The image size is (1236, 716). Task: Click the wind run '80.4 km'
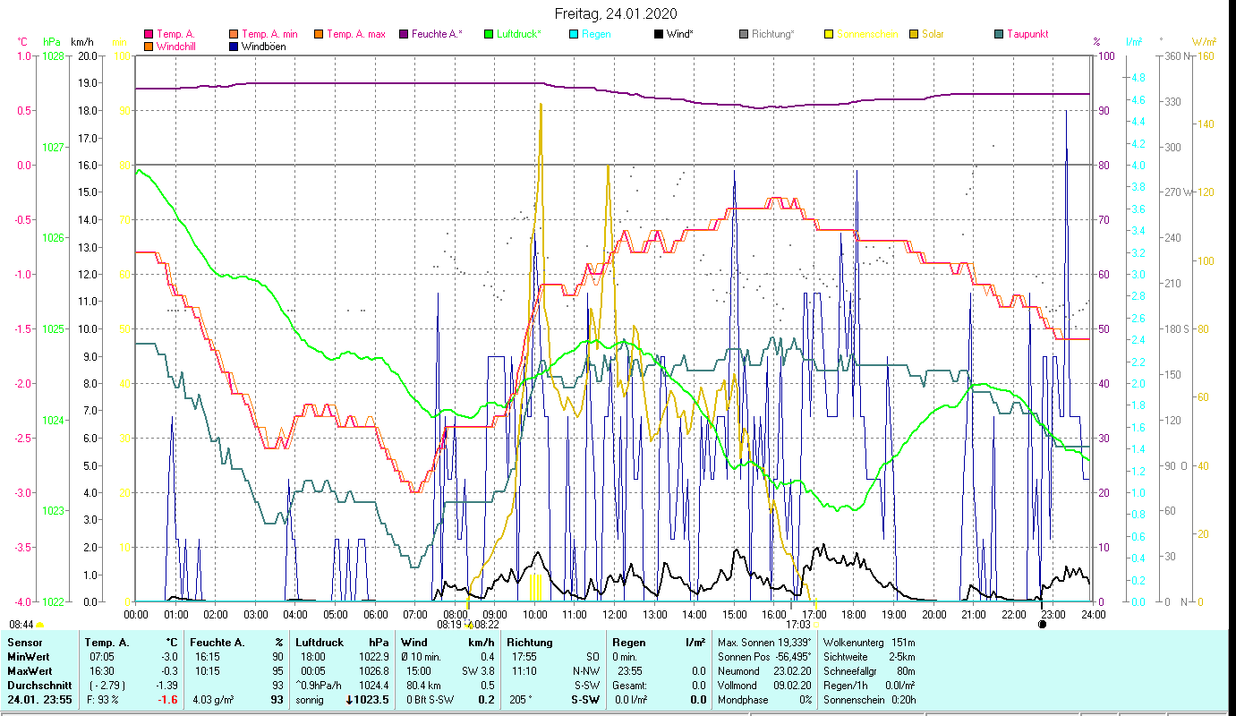click(x=424, y=686)
